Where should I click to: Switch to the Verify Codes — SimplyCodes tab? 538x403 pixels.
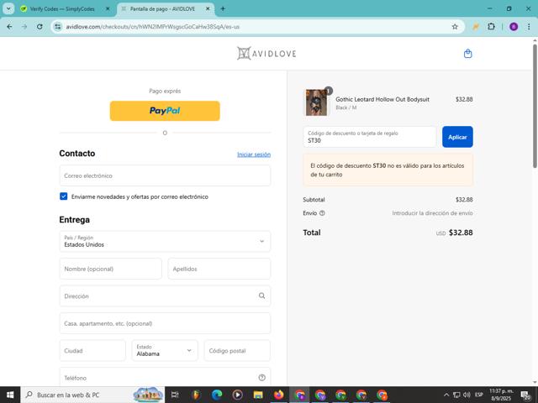pyautogui.click(x=62, y=9)
